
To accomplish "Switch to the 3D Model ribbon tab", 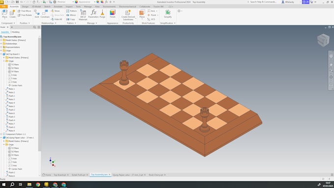I will tap(36, 6).
